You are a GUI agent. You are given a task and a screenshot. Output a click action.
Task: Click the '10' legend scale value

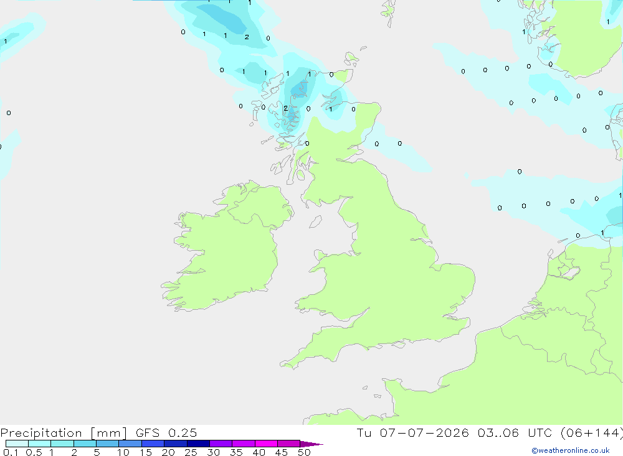tap(123, 452)
